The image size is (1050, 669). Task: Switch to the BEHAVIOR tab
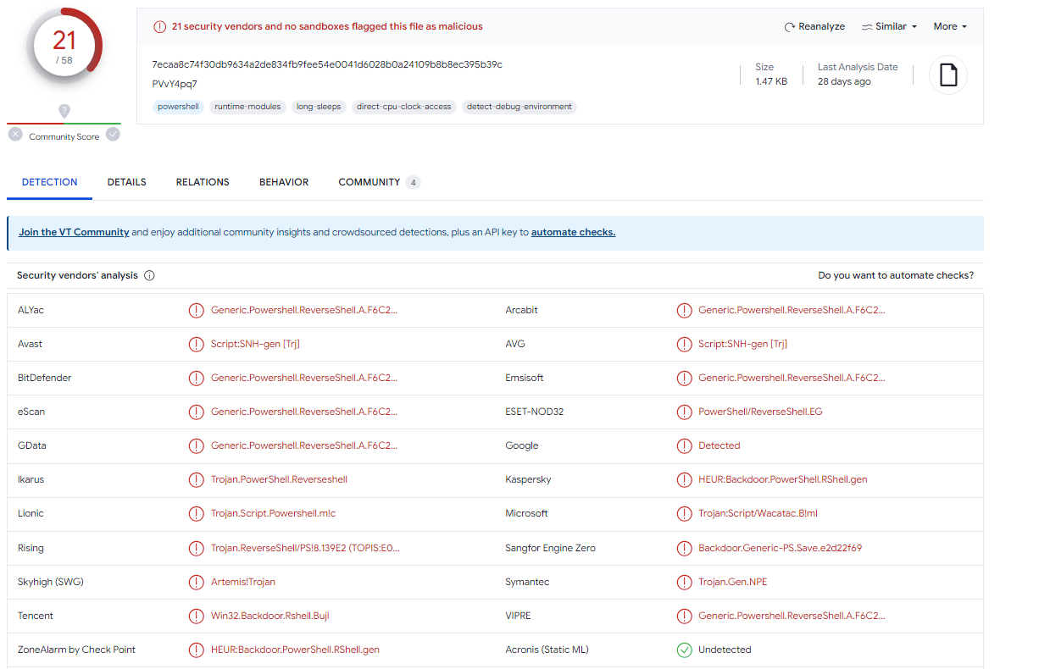[x=284, y=181]
